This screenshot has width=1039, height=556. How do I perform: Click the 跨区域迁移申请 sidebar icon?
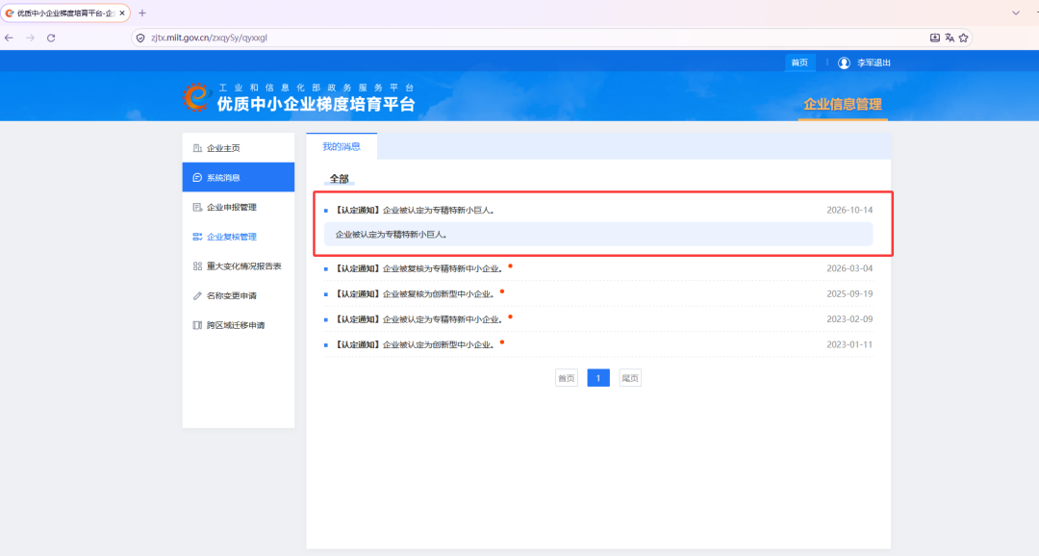pyautogui.click(x=197, y=325)
